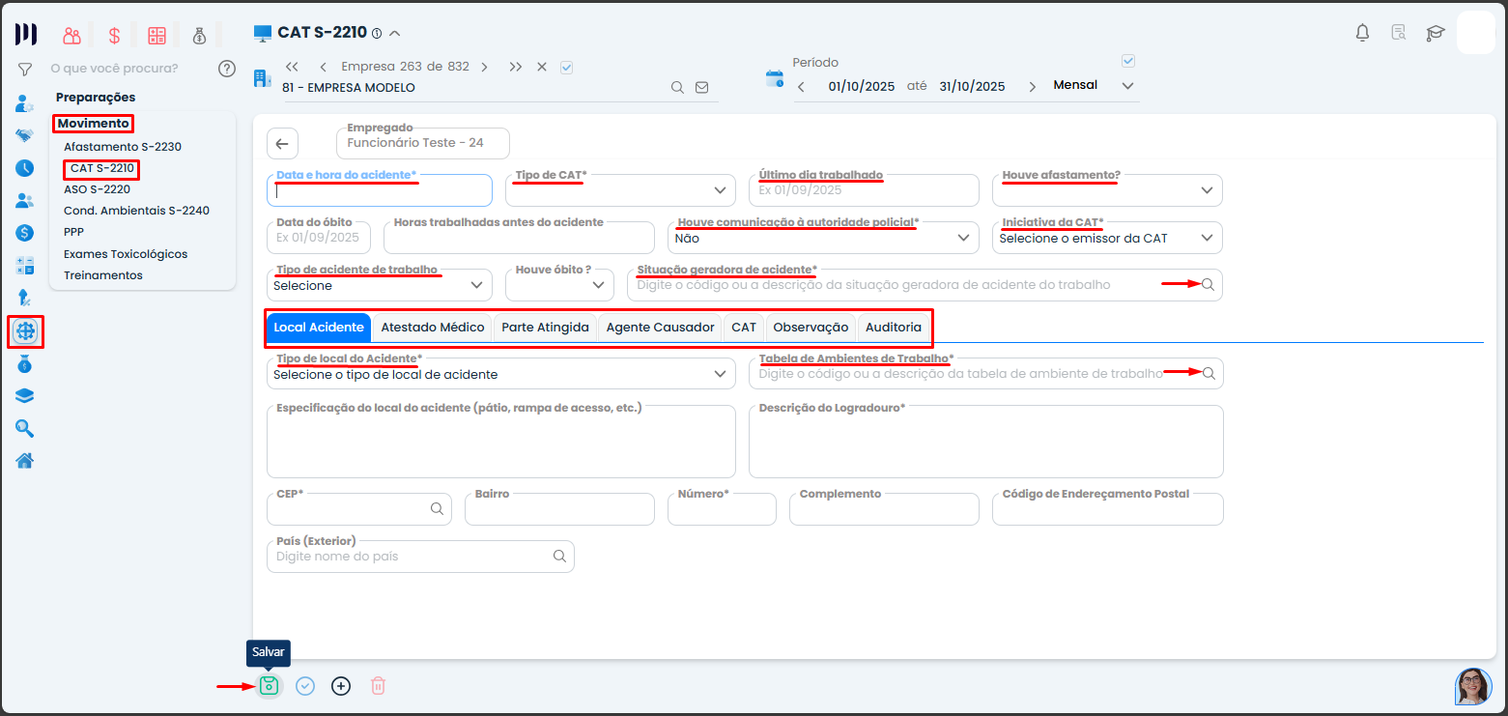The width and height of the screenshot is (1508, 716).
Task: Click the Data e hora do acidente field
Action: coord(379,191)
